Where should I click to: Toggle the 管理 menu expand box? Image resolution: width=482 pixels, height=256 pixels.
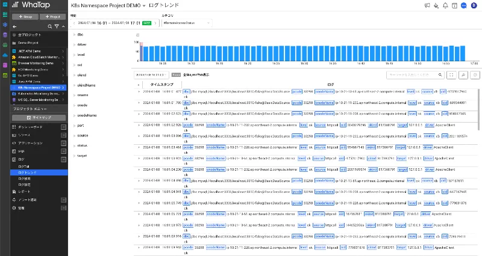tap(63, 208)
